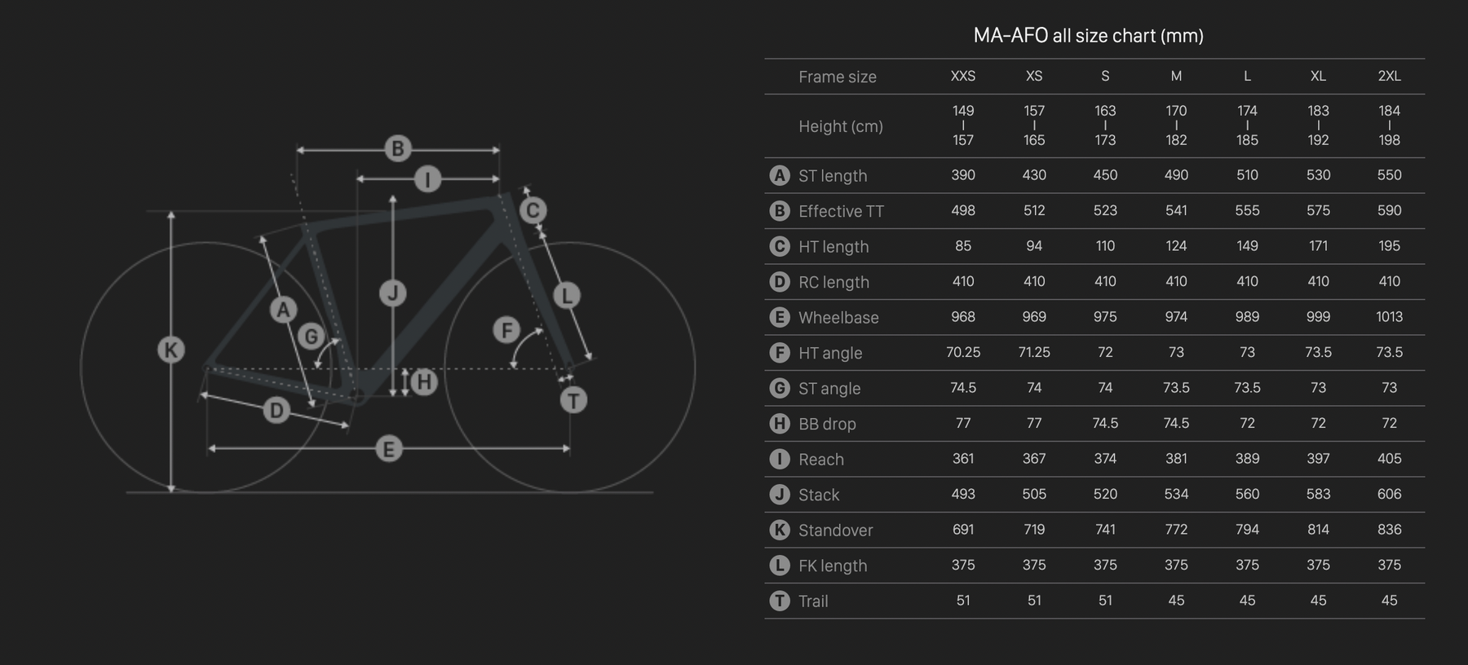Select the XXS frame size column header
The height and width of the screenshot is (665, 1468).
click(963, 76)
